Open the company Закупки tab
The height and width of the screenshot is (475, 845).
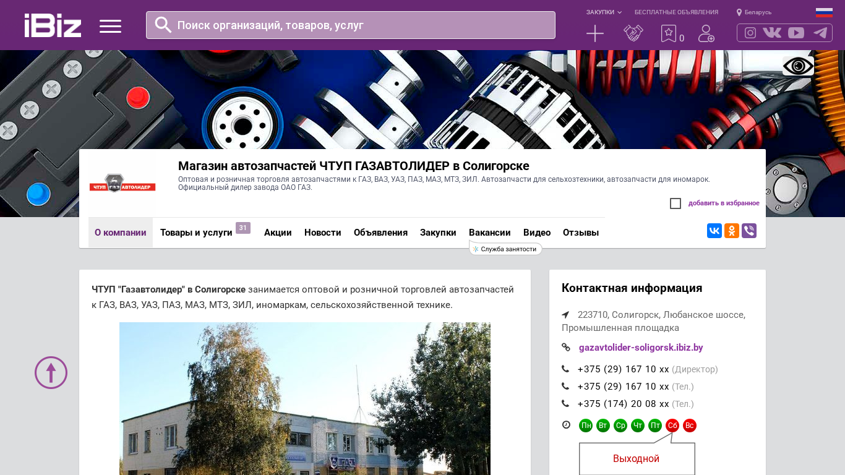point(438,233)
